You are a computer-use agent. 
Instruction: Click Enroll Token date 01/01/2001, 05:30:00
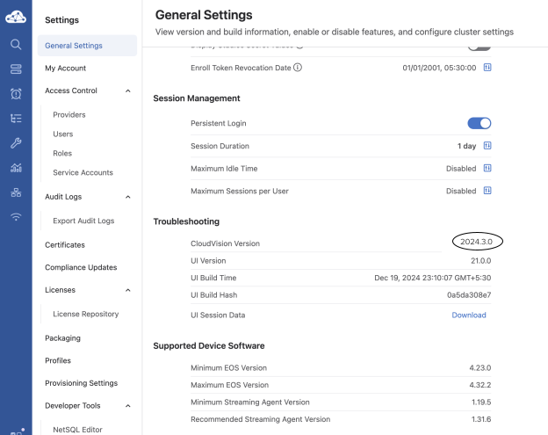pyautogui.click(x=439, y=68)
